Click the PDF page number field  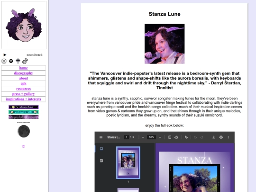[127, 137]
